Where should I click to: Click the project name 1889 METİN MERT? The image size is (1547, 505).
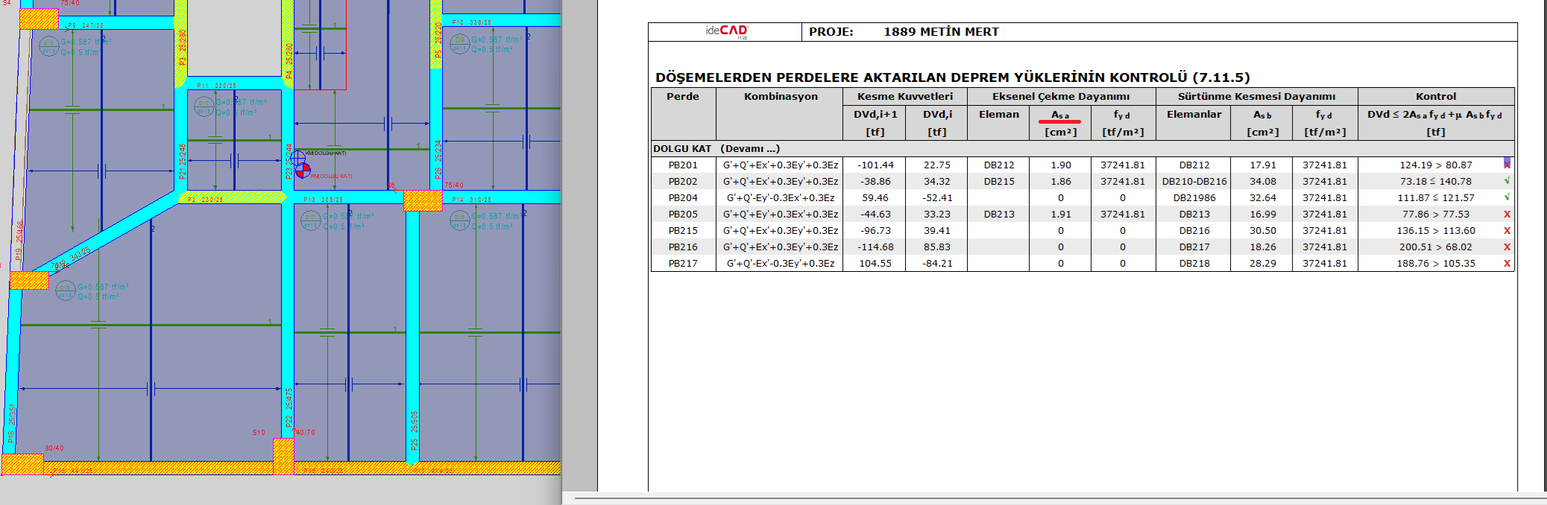point(941,31)
